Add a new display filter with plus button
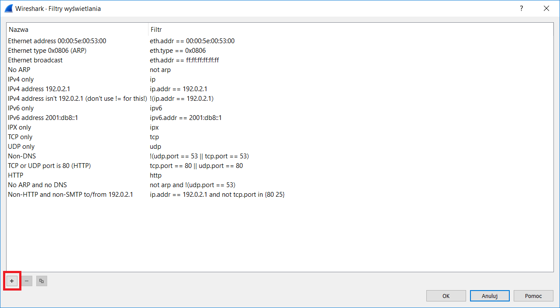Image resolution: width=560 pixels, height=308 pixels. [x=12, y=281]
